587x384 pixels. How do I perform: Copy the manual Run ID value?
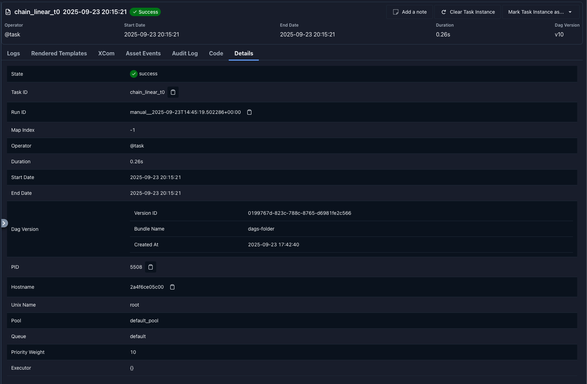[x=249, y=112]
